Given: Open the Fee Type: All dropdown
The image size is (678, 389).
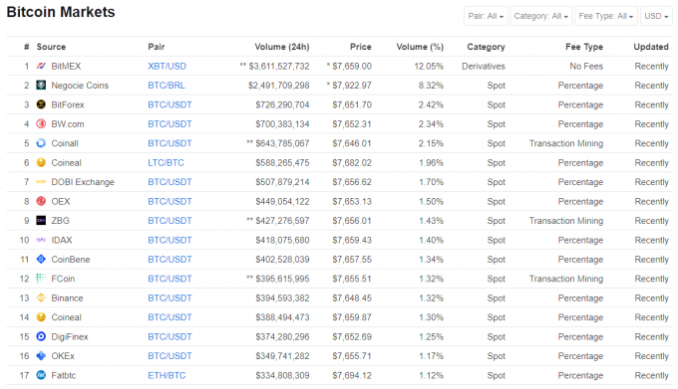Looking at the screenshot, I should click(x=606, y=16).
